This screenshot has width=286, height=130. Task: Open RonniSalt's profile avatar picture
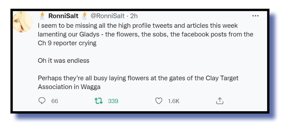pos(23,23)
